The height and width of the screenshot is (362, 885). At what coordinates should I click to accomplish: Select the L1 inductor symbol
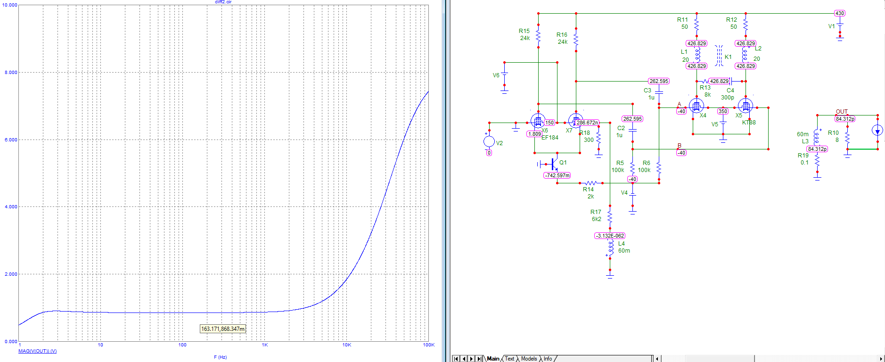(x=697, y=55)
